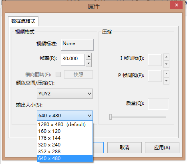The height and width of the screenshot is (164, 187).
Task: Close the 属性 dialog window
Action: [176, 5]
